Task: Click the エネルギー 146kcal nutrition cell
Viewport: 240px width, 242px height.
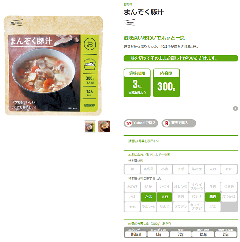Action: [x=135, y=232]
